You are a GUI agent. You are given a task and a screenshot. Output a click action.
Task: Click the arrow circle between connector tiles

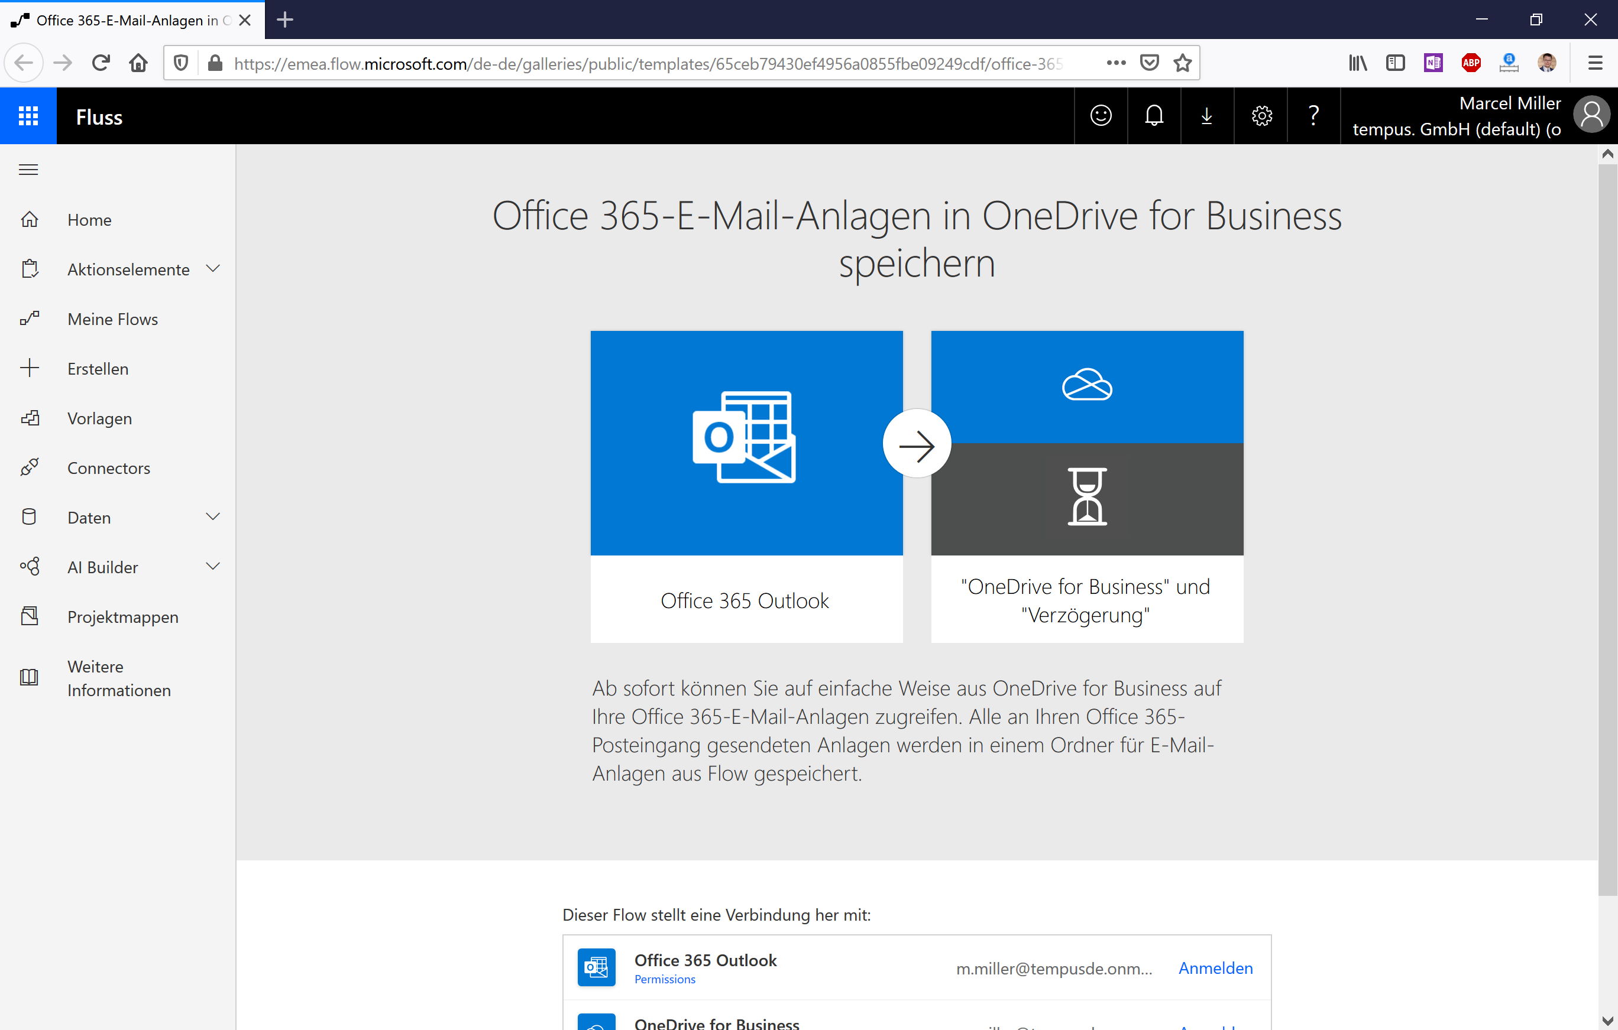tap(917, 444)
